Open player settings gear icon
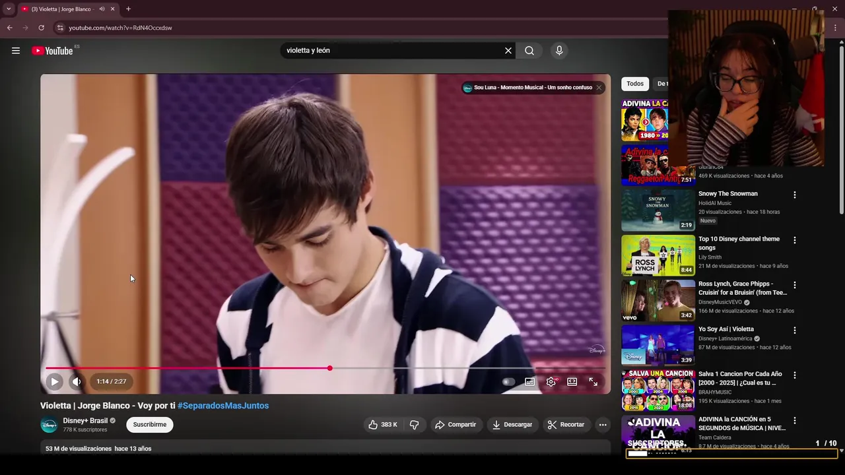Screen dimensions: 845x475 point(551,382)
